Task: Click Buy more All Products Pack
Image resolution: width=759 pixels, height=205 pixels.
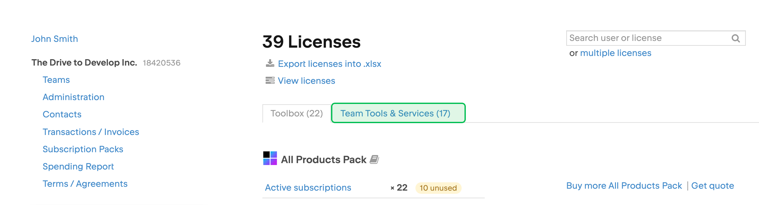Action: point(624,185)
